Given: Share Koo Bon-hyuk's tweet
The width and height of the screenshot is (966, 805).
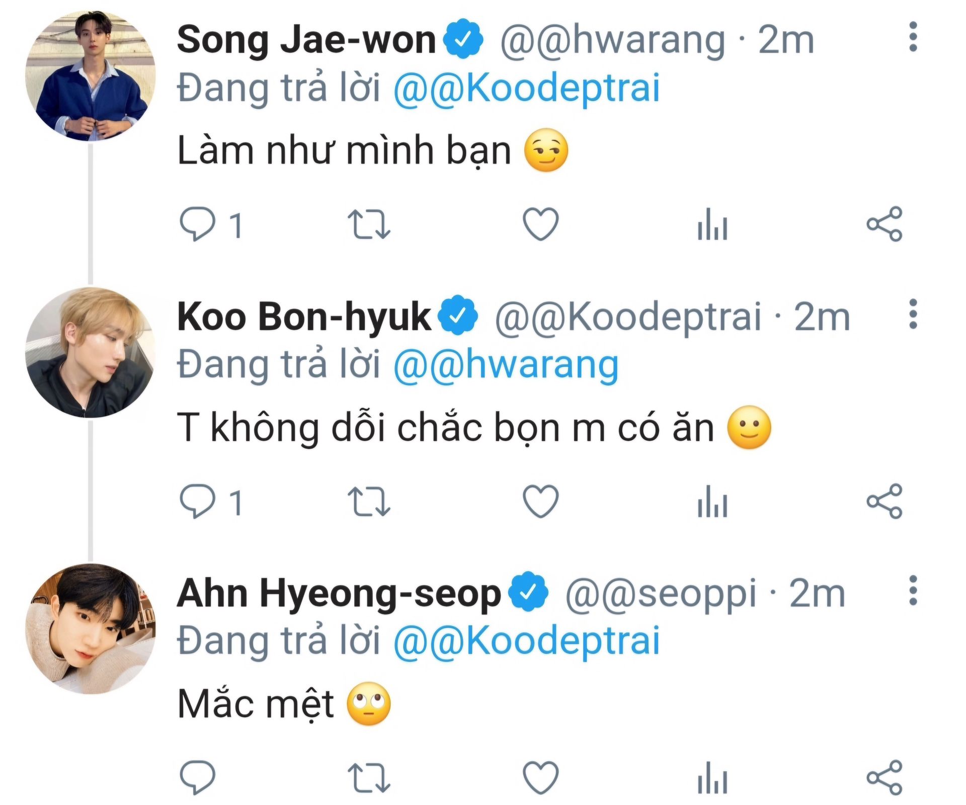Looking at the screenshot, I should tap(884, 501).
